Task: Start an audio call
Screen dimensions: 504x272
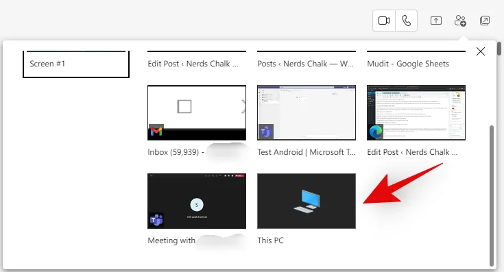Action: (406, 21)
